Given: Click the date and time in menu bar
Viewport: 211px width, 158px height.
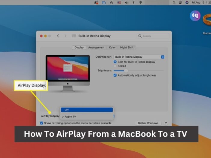Looking at the screenshot, I should [201, 3].
